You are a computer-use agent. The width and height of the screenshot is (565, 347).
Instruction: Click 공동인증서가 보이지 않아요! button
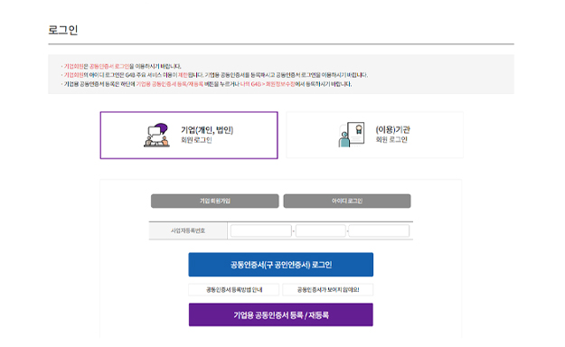pyautogui.click(x=328, y=290)
